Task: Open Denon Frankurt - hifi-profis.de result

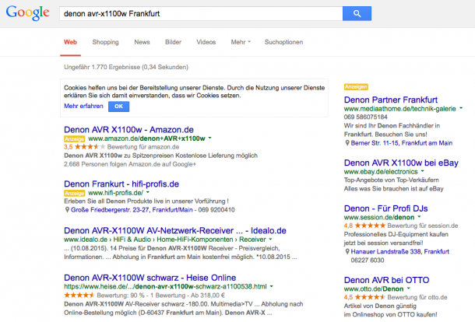Action: 121,184
